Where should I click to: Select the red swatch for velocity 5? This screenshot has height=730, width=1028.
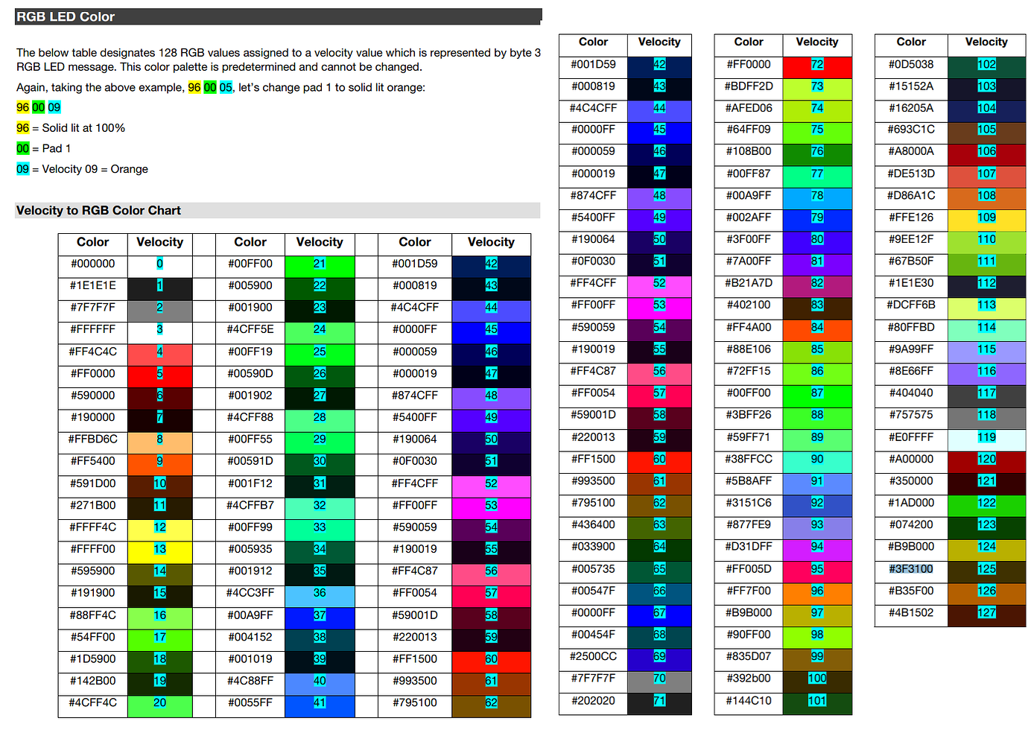[x=159, y=374]
